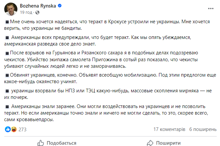Click the thumbs-up icon beside Подобається
220x146 pixels.
click(x=41, y=143)
